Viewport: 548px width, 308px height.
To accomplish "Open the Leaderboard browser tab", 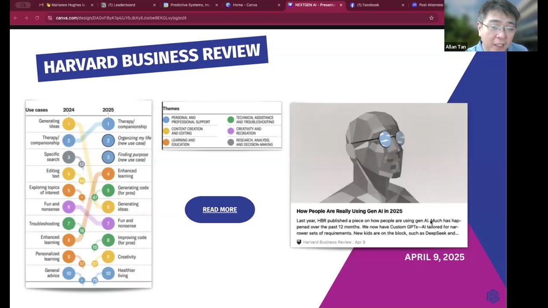I will (128, 5).
